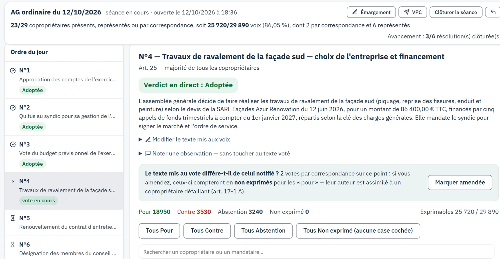Click the VPC button
500x259 pixels.
(x=412, y=12)
